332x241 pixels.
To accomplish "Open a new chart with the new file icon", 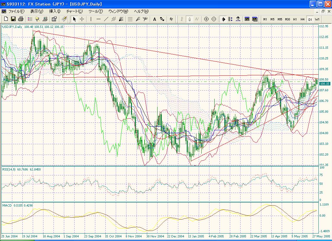I will (x=6, y=19).
